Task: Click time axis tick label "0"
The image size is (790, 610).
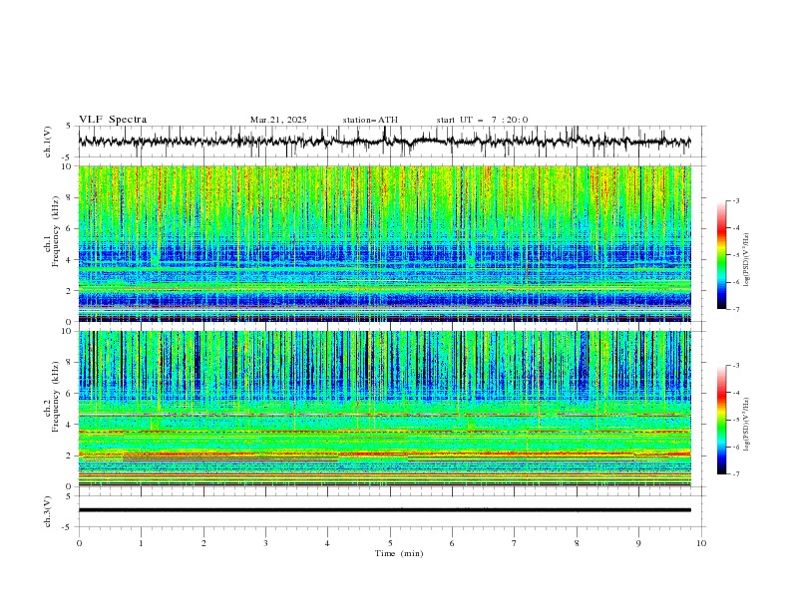Action: (x=79, y=543)
